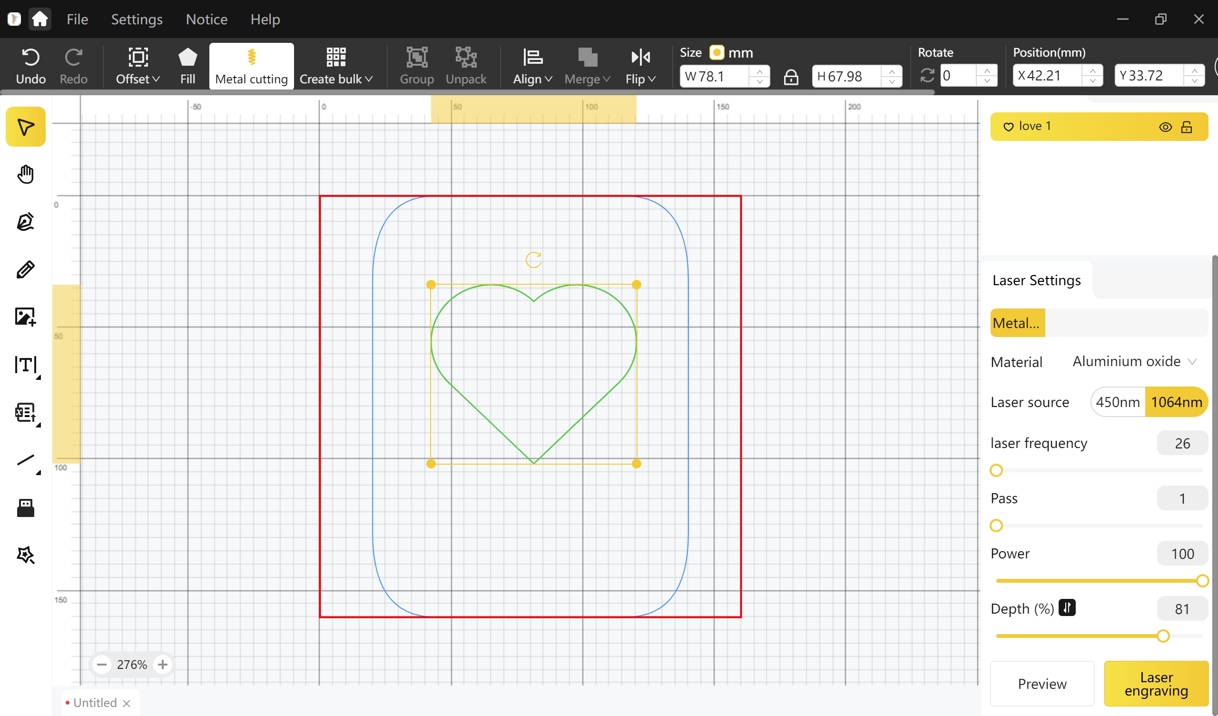Screen dimensions: 1218x716
Task: Open the Merge dropdown
Action: [x=587, y=66]
